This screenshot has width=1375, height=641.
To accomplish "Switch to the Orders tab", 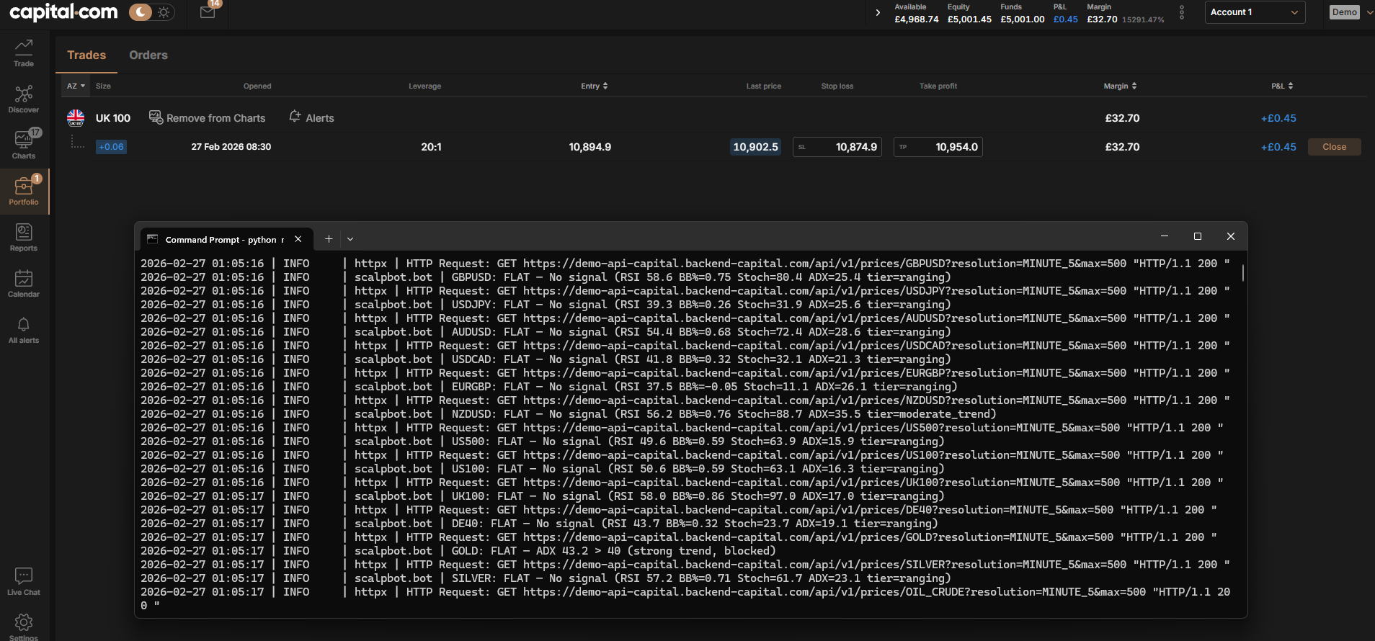I will pyautogui.click(x=148, y=55).
